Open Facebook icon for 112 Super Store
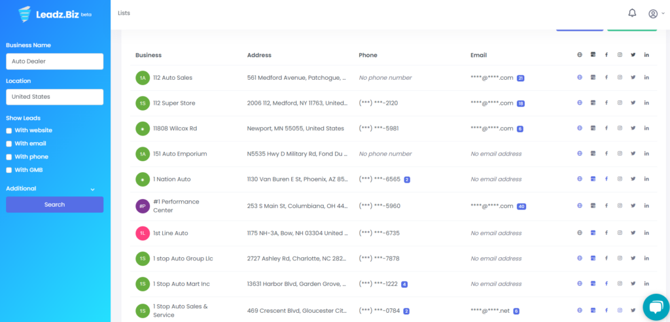 pos(606,103)
